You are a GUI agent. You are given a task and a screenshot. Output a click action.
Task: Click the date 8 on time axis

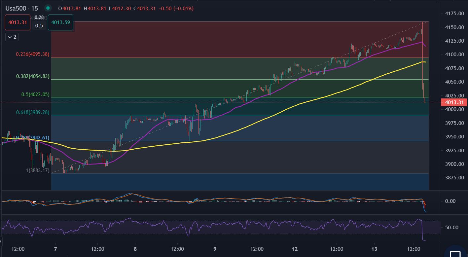point(135,249)
